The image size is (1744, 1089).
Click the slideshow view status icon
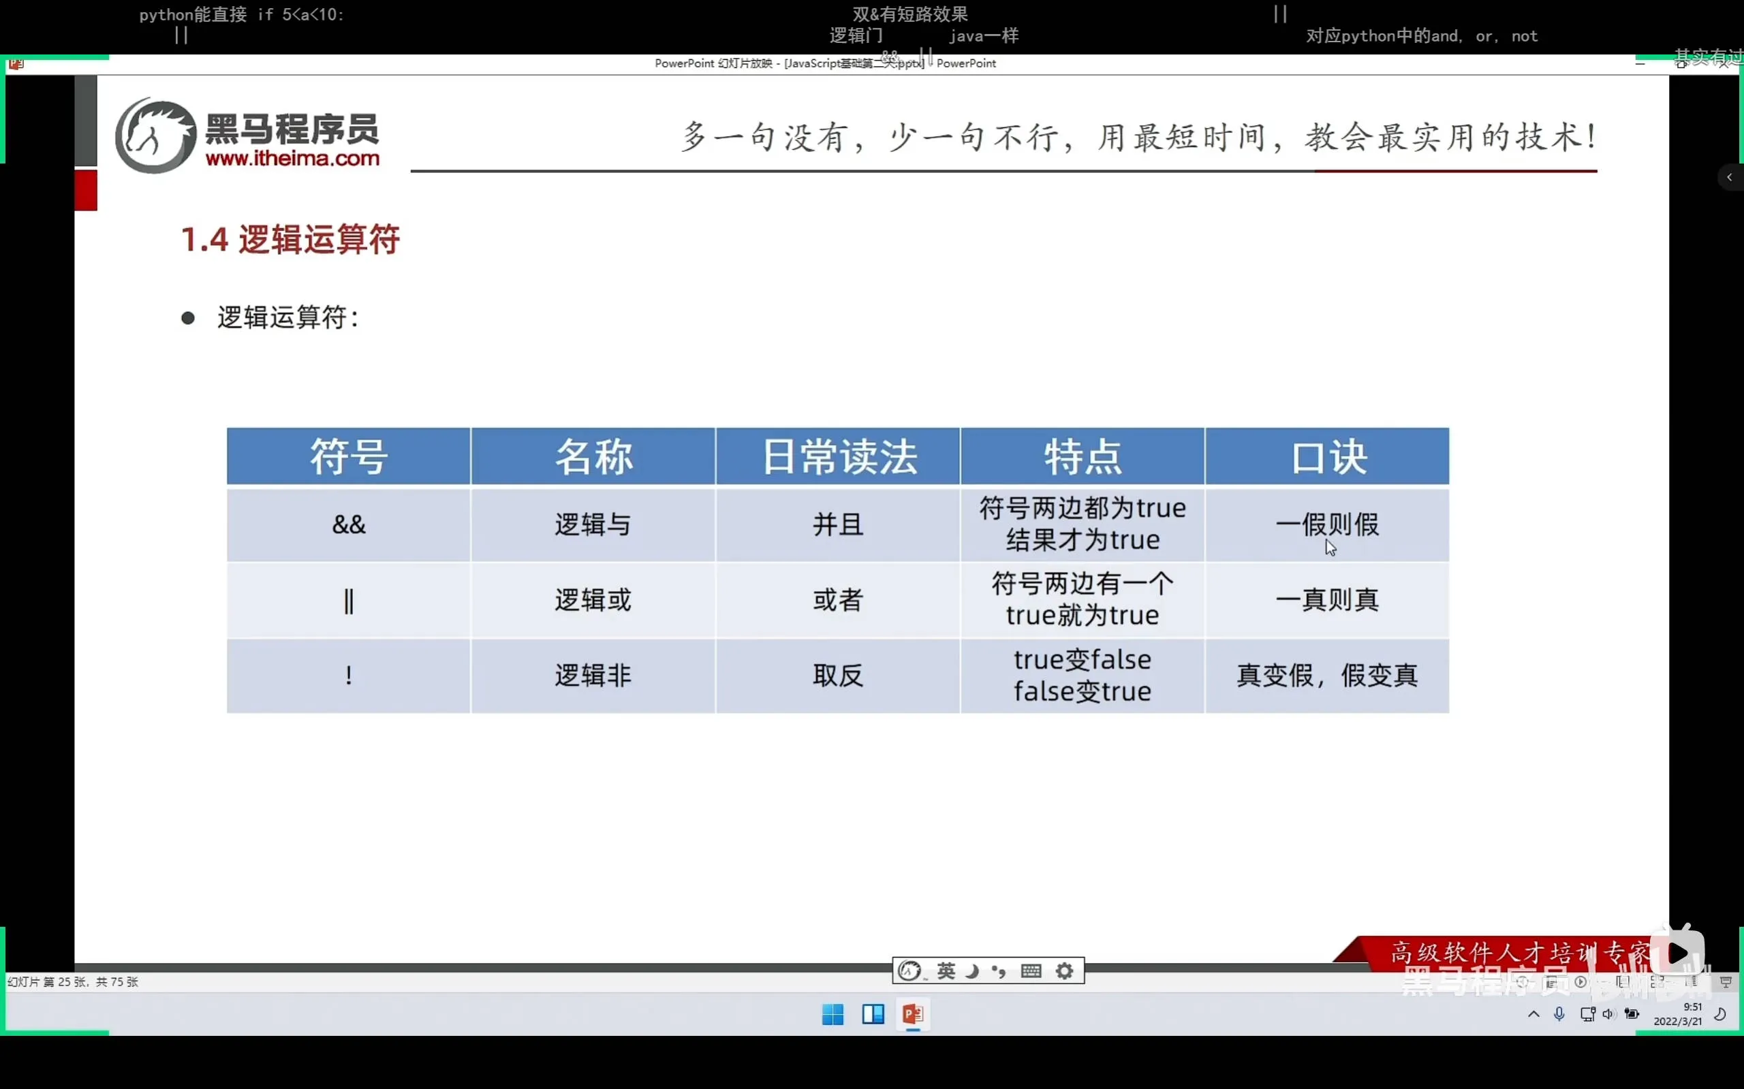1726,981
